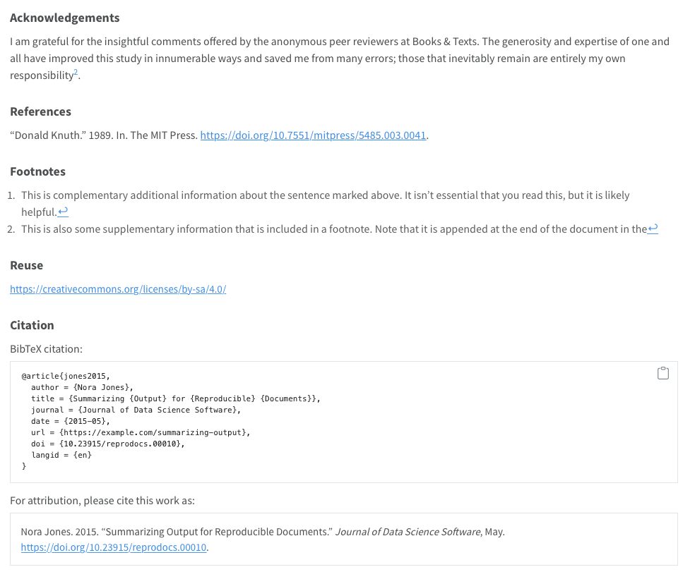Click the Reuse heading

27,265
